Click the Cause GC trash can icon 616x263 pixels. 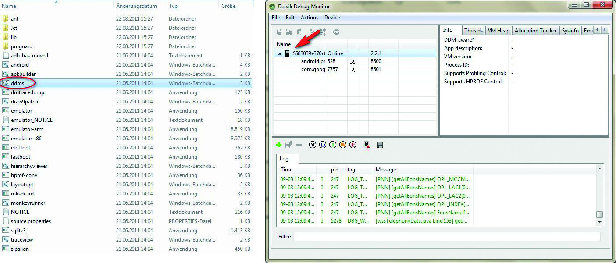coord(299,32)
